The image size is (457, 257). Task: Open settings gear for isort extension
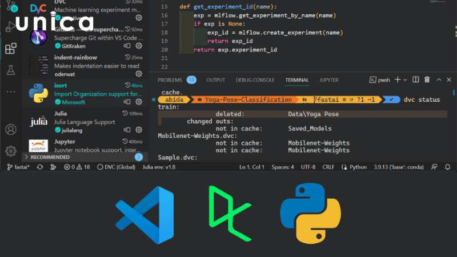(139, 102)
